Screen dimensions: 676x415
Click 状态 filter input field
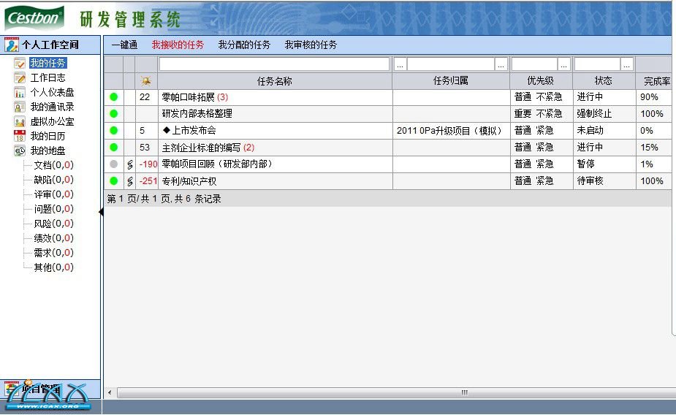[x=598, y=64]
